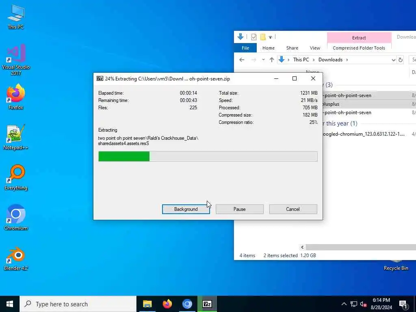This screenshot has height=312, width=416.
Task: Click the Windows Start button
Action: click(10, 304)
